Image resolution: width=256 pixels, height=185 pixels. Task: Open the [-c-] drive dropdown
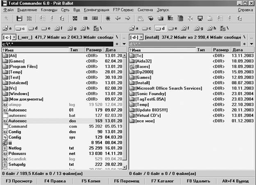14,37
